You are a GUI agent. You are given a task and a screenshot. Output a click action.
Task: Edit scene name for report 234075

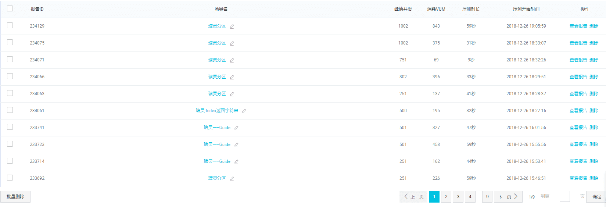(x=232, y=43)
